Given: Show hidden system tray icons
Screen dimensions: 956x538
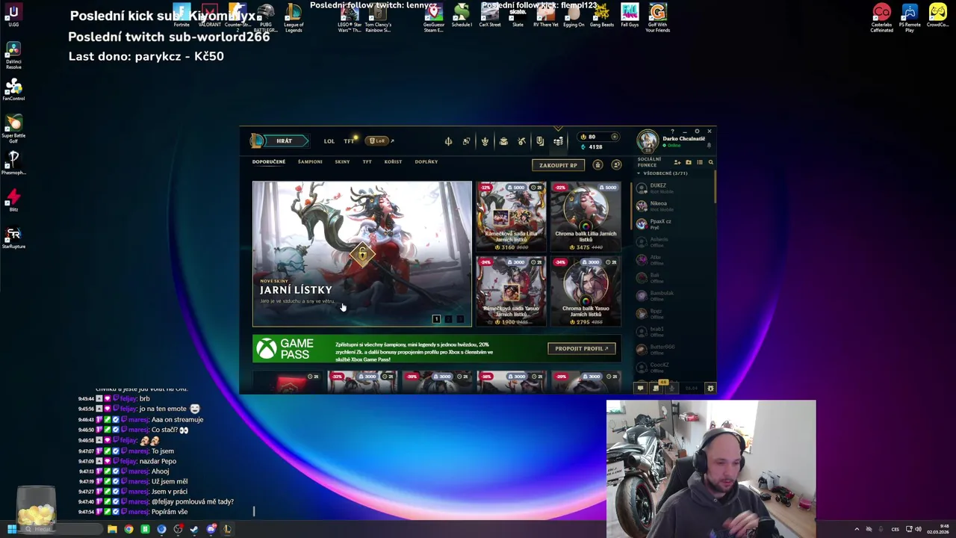Looking at the screenshot, I should (x=857, y=529).
